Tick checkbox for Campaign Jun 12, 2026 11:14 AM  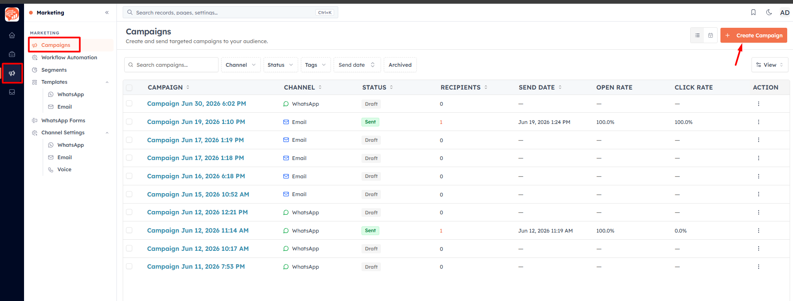[129, 231]
